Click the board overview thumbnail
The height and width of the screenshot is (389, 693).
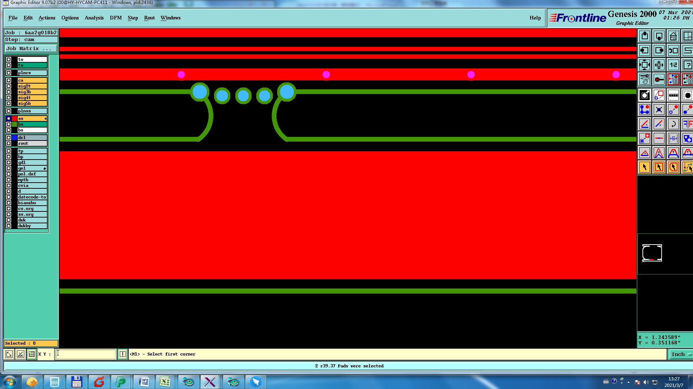[652, 253]
